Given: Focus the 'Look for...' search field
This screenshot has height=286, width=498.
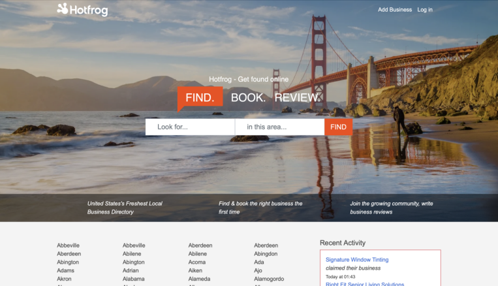Looking at the screenshot, I should click(190, 127).
